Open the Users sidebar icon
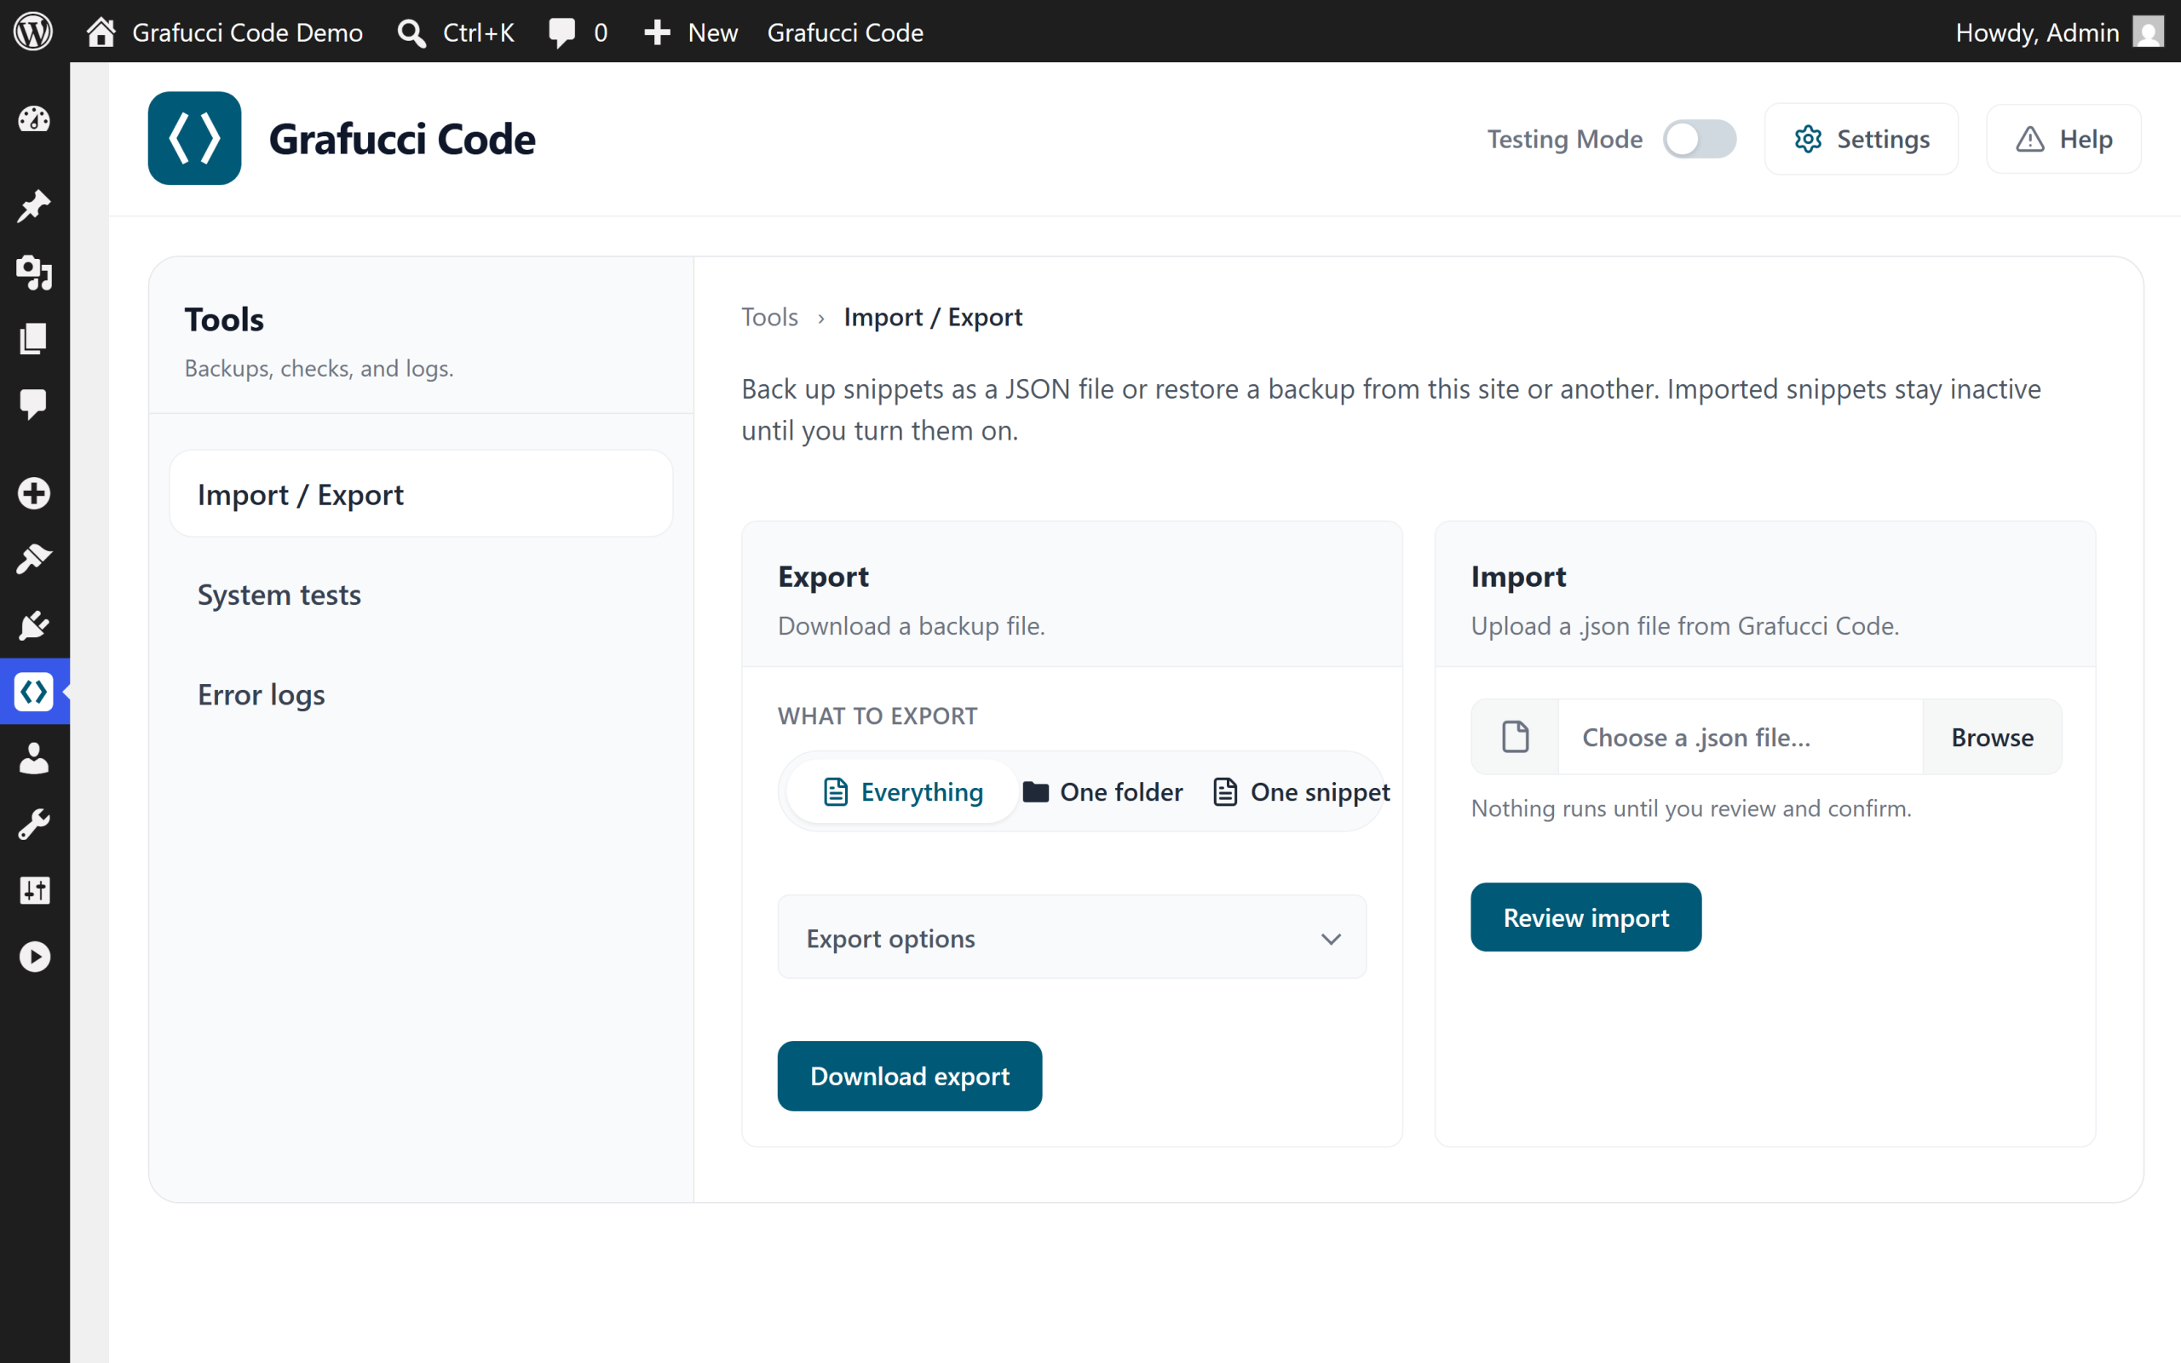 point(34,758)
